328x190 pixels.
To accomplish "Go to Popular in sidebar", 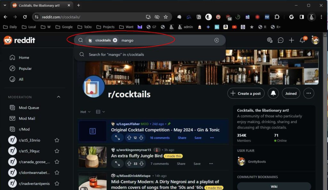I will [25, 68].
